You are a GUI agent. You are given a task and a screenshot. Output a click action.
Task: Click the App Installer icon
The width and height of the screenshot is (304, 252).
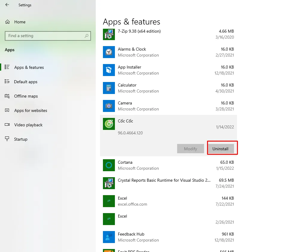(x=109, y=70)
